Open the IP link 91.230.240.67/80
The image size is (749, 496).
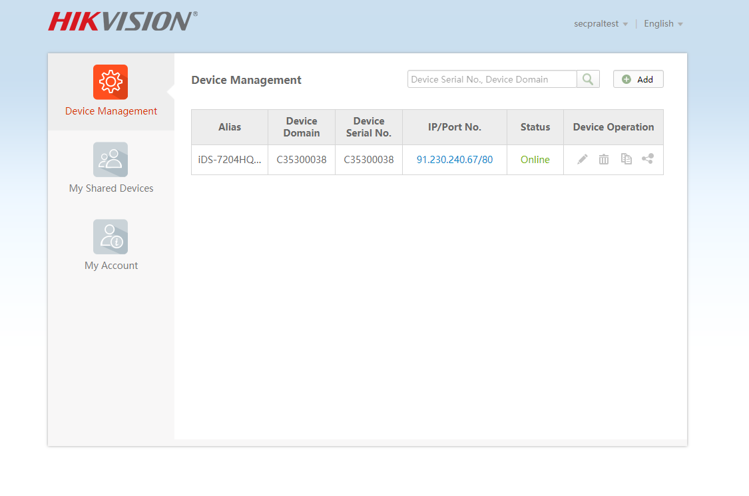[455, 159]
